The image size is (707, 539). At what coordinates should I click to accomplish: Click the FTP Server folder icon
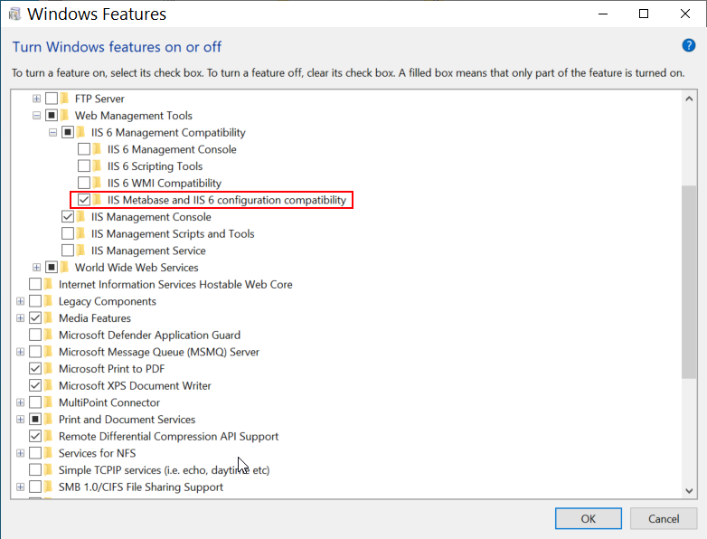coord(65,99)
